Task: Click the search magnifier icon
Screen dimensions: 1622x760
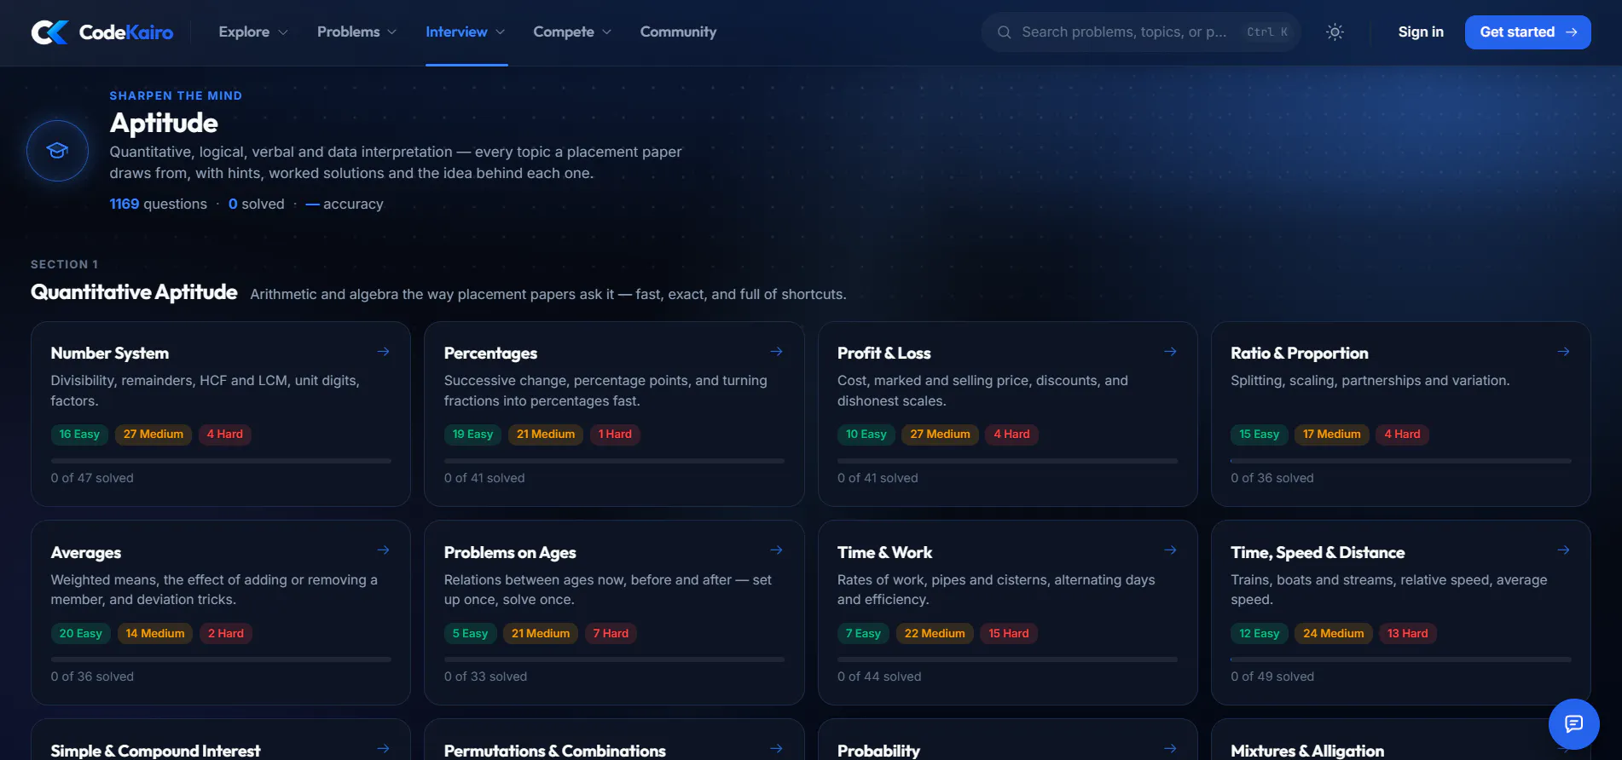Action: pyautogui.click(x=1005, y=32)
